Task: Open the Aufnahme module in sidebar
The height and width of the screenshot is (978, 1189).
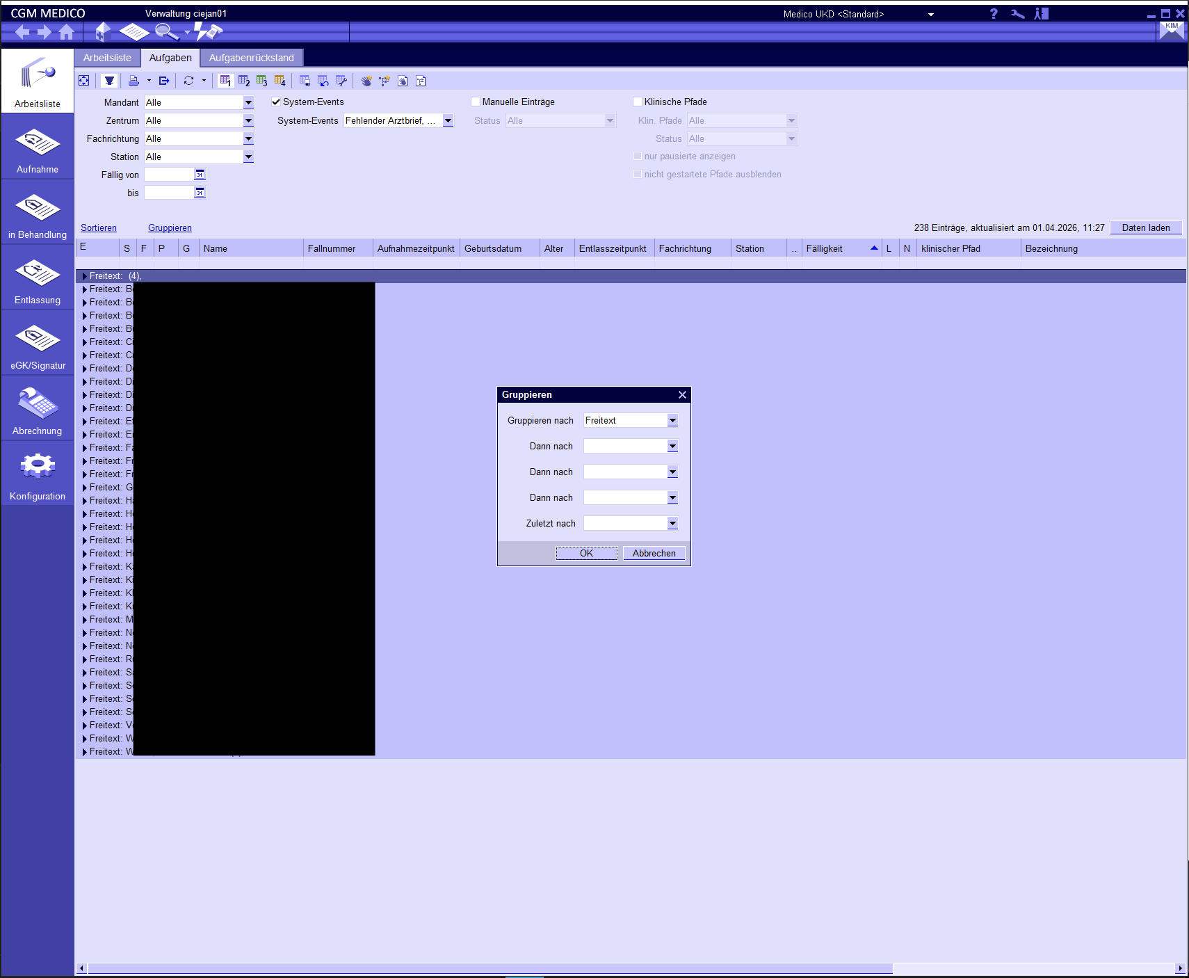Action: click(38, 149)
